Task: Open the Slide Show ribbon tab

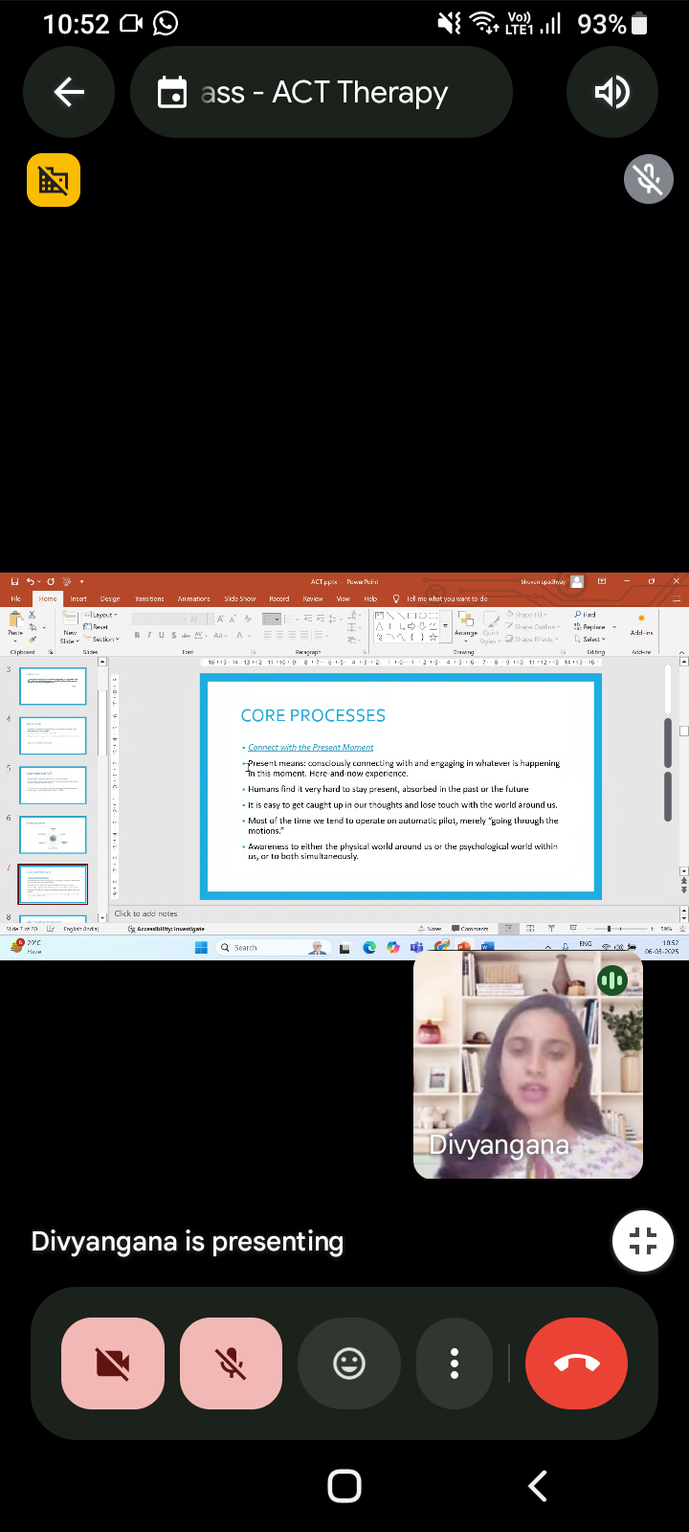Action: [239, 598]
